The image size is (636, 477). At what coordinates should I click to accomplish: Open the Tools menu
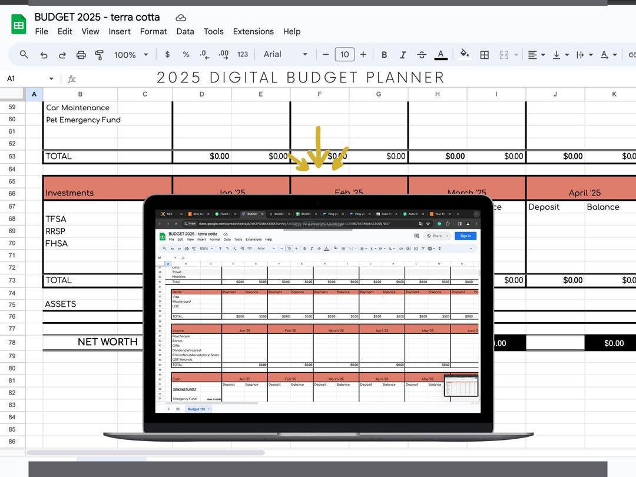pyautogui.click(x=213, y=31)
